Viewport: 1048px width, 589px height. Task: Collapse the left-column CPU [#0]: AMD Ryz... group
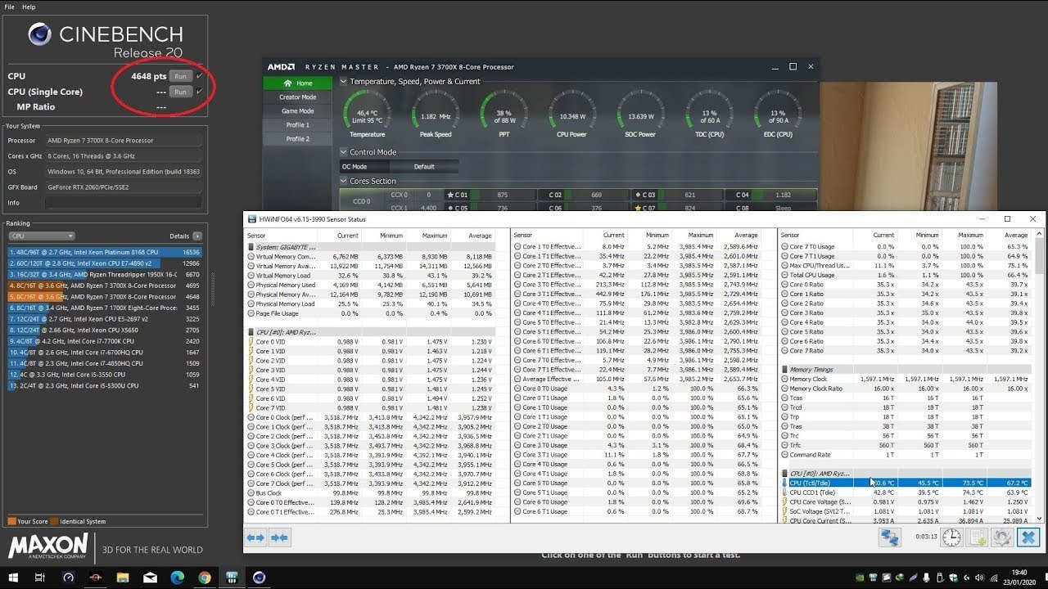[251, 332]
